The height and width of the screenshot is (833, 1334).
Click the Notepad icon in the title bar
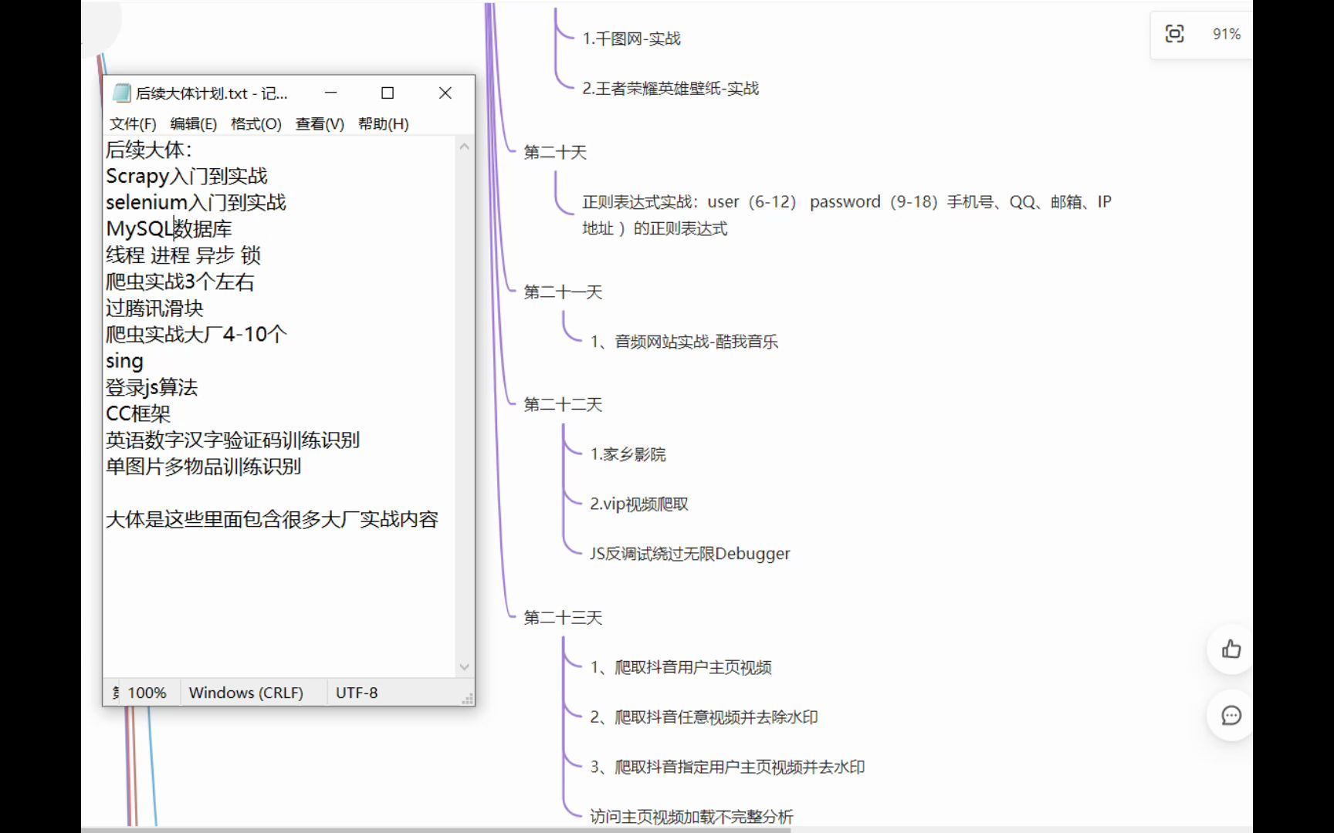tap(121, 93)
